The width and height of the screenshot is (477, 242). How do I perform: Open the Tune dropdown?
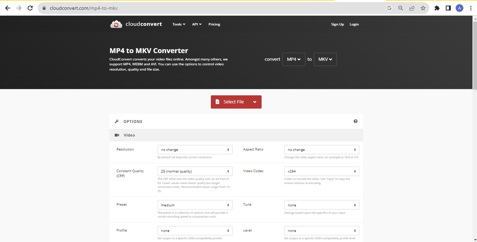coord(322,205)
